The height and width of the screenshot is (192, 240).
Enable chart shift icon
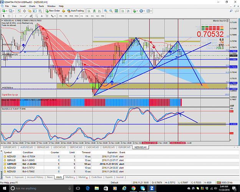(x=128, y=11)
